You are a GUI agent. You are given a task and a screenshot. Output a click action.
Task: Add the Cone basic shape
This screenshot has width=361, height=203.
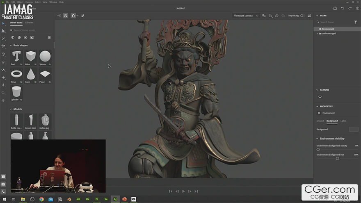(31, 76)
